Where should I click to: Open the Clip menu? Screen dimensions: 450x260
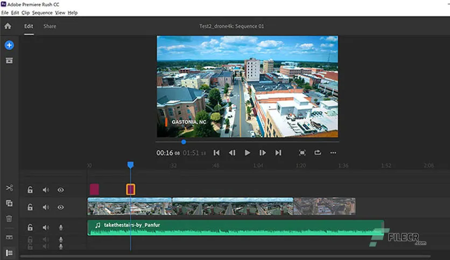(x=25, y=12)
